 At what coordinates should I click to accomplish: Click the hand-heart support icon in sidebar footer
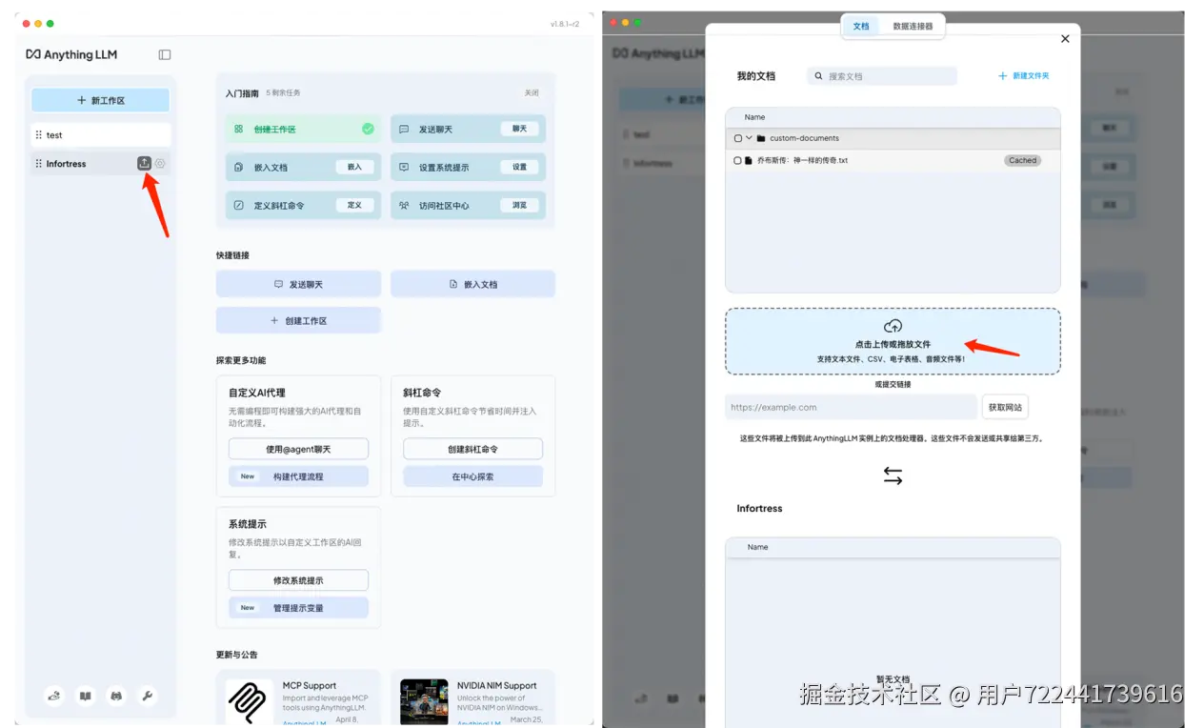point(54,696)
